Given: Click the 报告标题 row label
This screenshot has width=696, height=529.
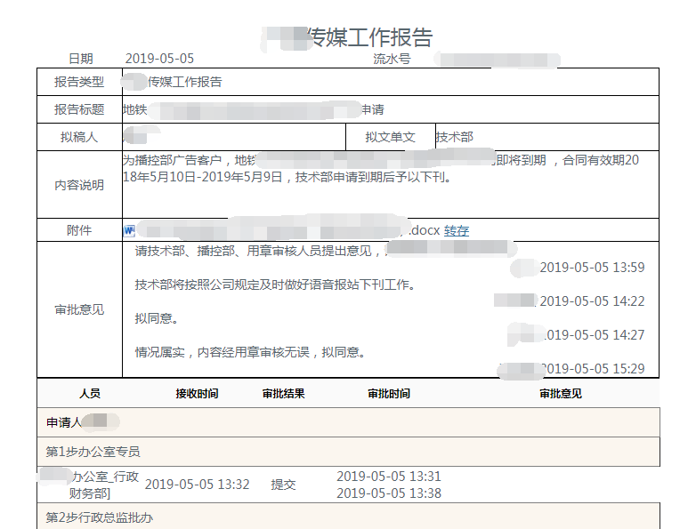Looking at the screenshot, I should (x=79, y=109).
